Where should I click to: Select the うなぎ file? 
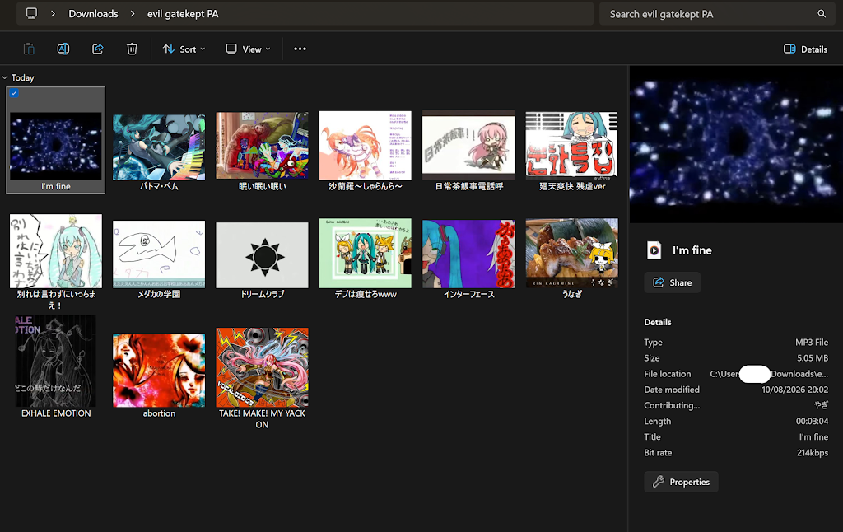[572, 259]
